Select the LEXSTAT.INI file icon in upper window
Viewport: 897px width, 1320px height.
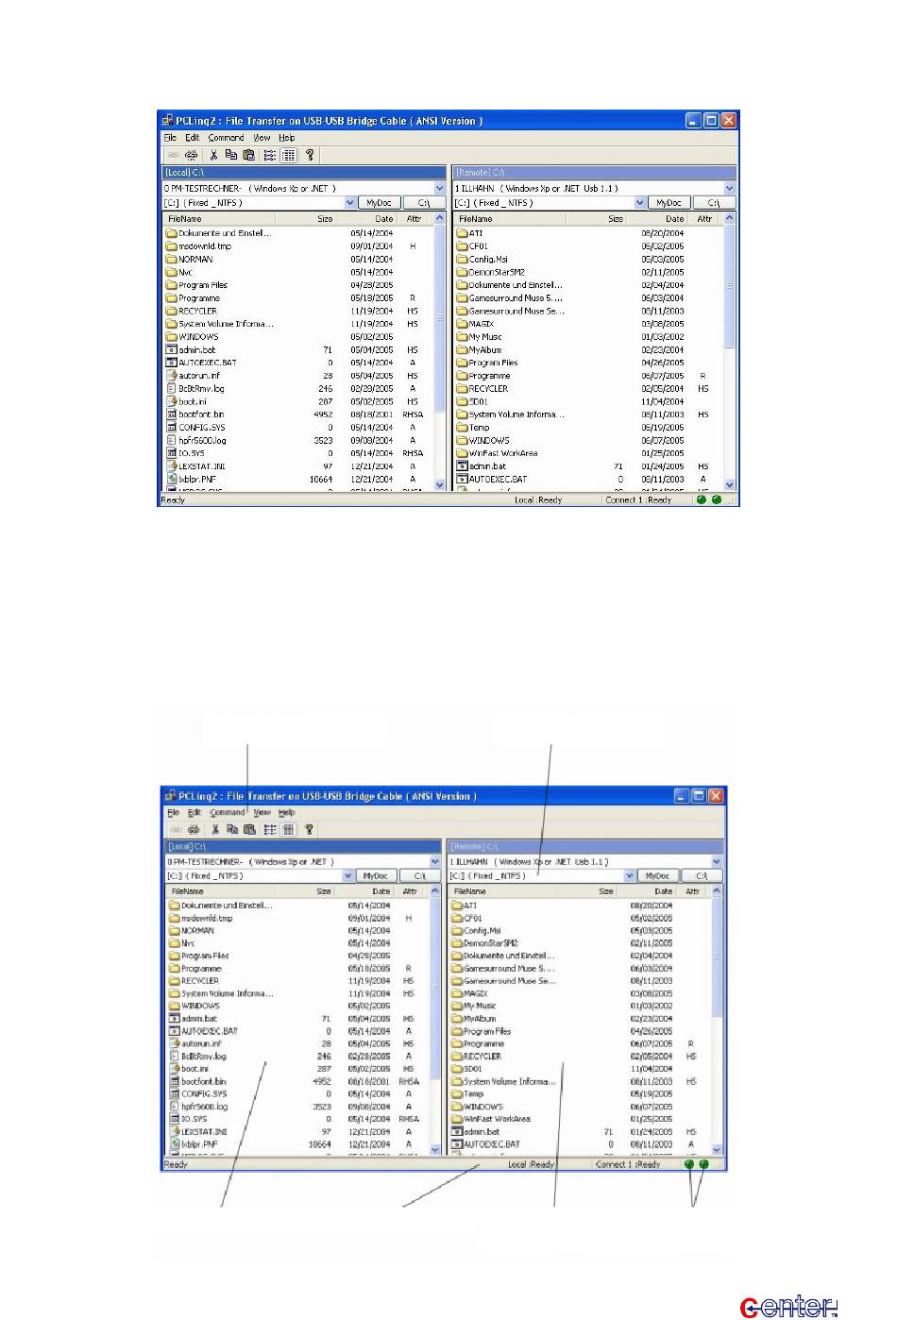pos(172,466)
